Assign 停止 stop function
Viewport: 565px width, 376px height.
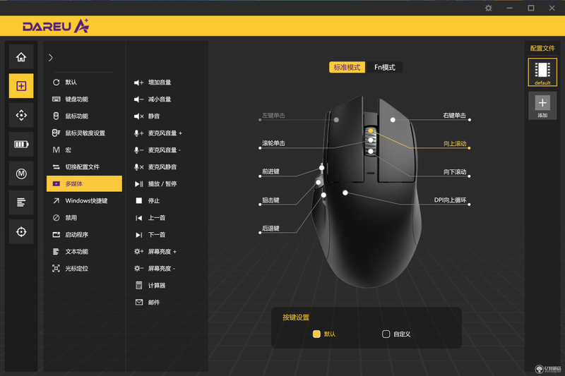coord(147,201)
